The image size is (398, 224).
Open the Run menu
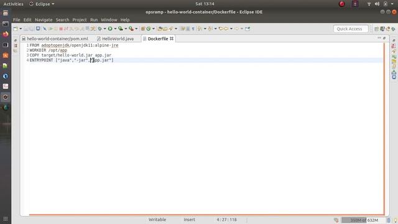click(x=94, y=20)
